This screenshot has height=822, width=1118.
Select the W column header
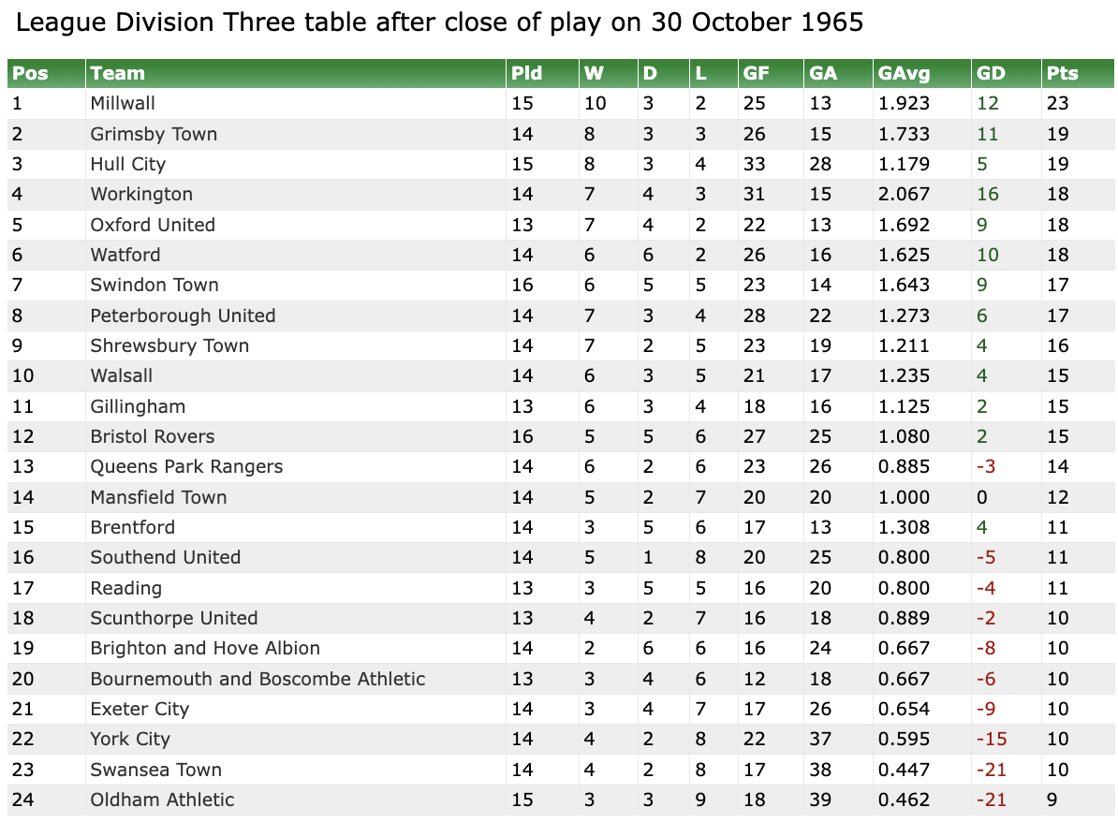[594, 73]
